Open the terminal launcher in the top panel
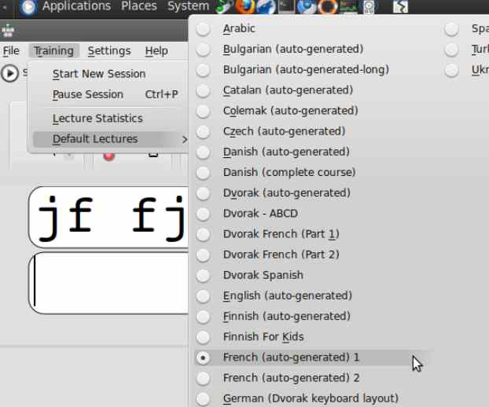 [286, 6]
